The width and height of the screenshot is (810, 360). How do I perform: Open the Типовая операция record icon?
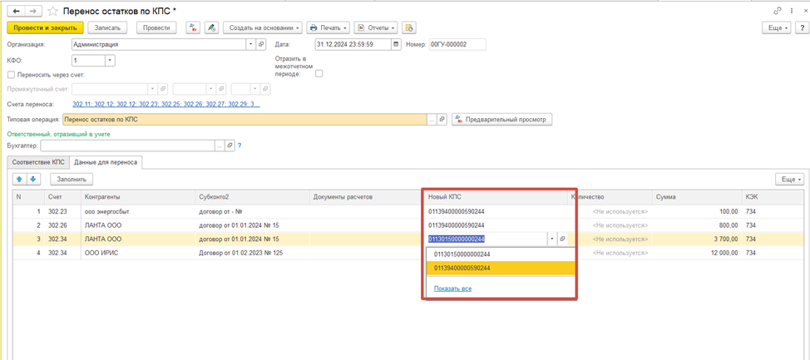[x=442, y=120]
